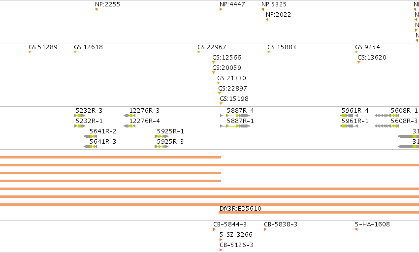
Task: Click the GS:15198 insertion triangle
Action: (221, 104)
